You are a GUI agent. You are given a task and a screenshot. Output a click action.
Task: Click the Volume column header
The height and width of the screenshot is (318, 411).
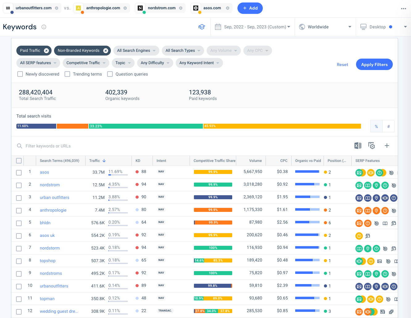[255, 161]
